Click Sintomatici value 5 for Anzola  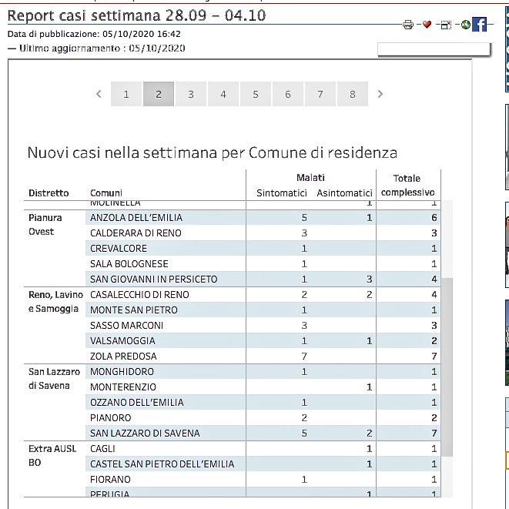304,218
